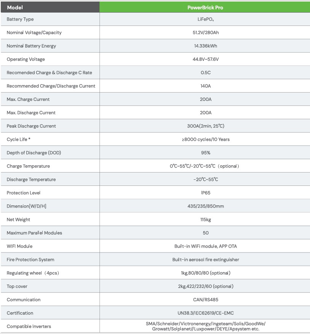
Task: Select the 115kg net weight value
Action: click(206, 219)
